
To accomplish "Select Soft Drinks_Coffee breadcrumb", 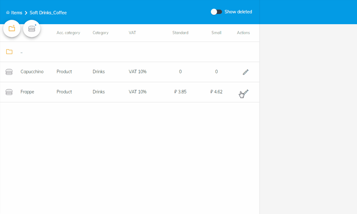I will [48, 13].
